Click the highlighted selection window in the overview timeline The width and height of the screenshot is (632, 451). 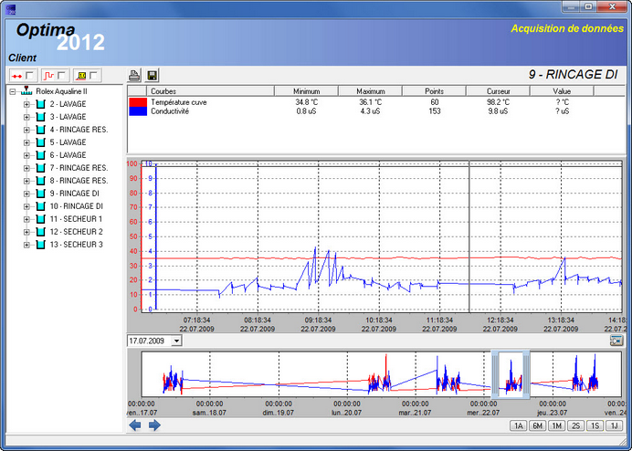pos(511,374)
